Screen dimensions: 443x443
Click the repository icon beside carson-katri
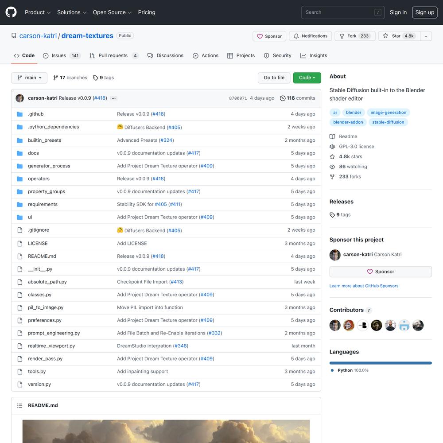coord(14,35)
